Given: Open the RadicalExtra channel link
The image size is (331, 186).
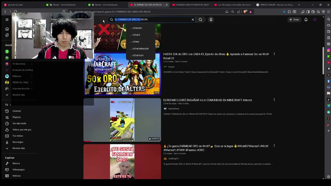Looking at the screenshot, I should 174,109.
